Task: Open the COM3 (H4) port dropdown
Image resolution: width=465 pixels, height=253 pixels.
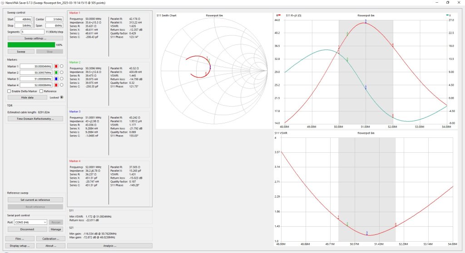Action: tap(30, 222)
